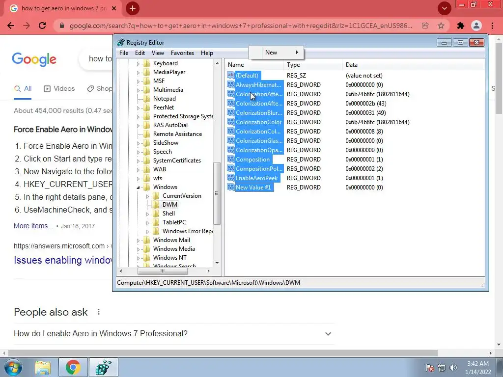This screenshot has width=503, height=377.
Task: Click the New Value #1 DWORD icon
Action: click(231, 187)
